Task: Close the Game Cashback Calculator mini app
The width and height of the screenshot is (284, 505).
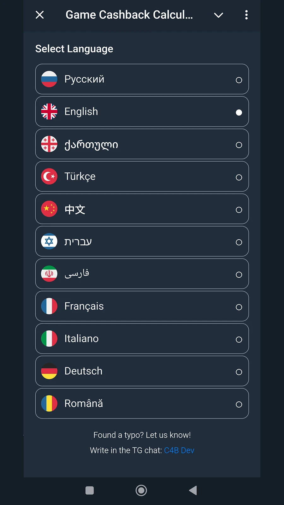Action: [x=40, y=15]
